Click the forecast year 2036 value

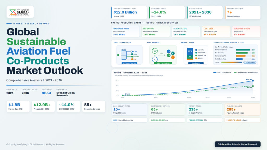[x=25, y=93]
